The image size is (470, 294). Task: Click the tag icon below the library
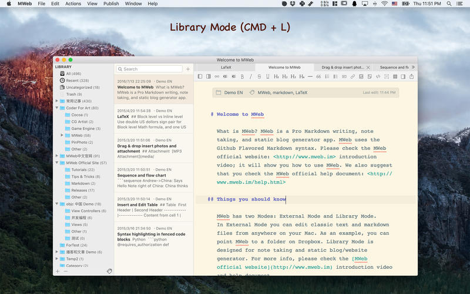pos(109,271)
